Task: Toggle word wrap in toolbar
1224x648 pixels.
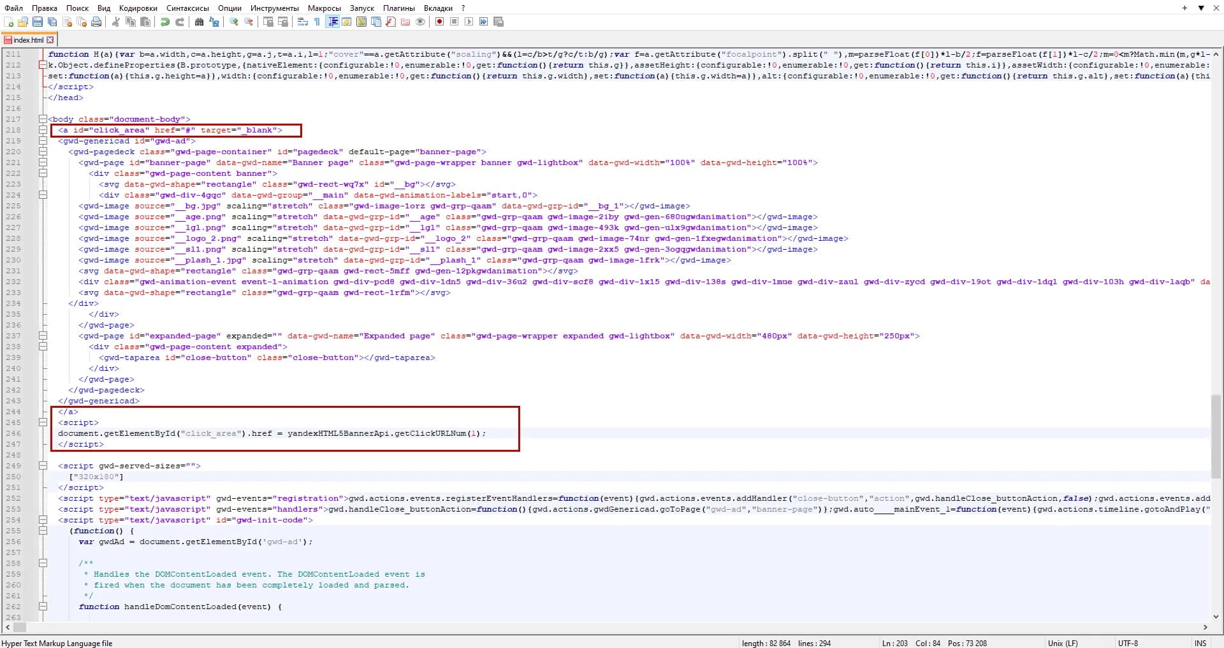Action: 303,22
